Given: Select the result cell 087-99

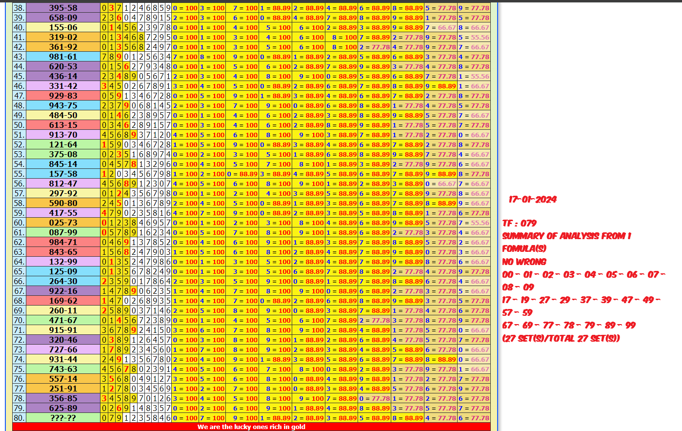Looking at the screenshot, I should click(63, 232).
